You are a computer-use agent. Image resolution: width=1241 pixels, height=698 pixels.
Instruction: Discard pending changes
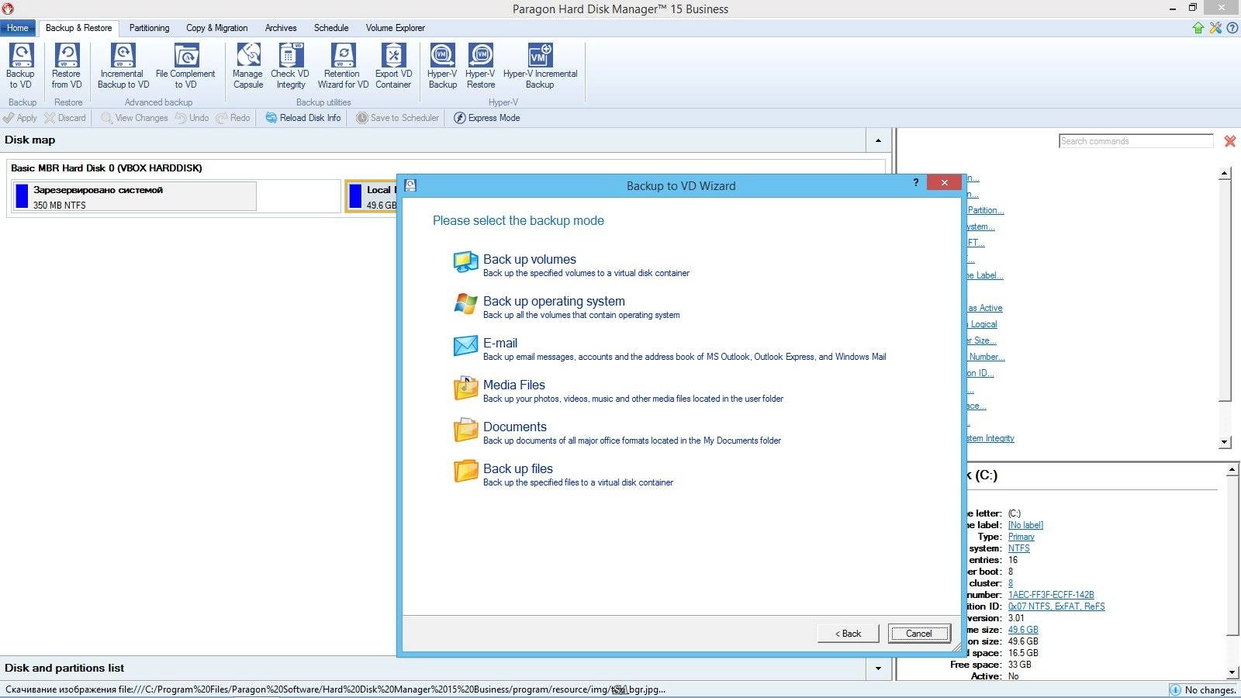[x=65, y=118]
